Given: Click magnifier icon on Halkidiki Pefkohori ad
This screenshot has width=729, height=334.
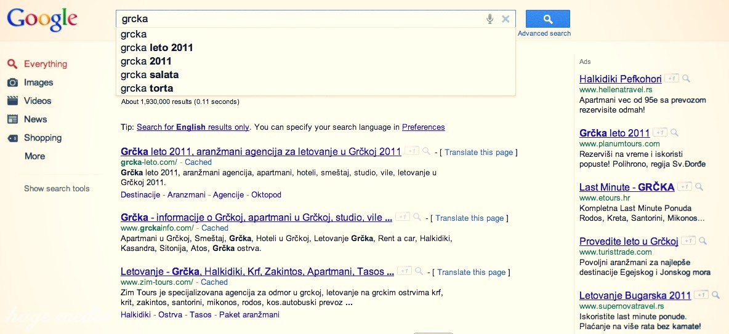Looking at the screenshot, I should click(x=687, y=78).
